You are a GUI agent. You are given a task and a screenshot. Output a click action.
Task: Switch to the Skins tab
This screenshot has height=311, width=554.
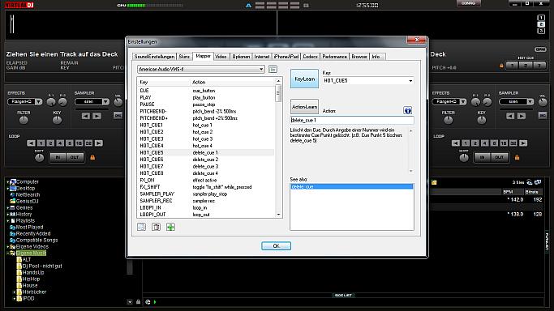pyautogui.click(x=184, y=57)
